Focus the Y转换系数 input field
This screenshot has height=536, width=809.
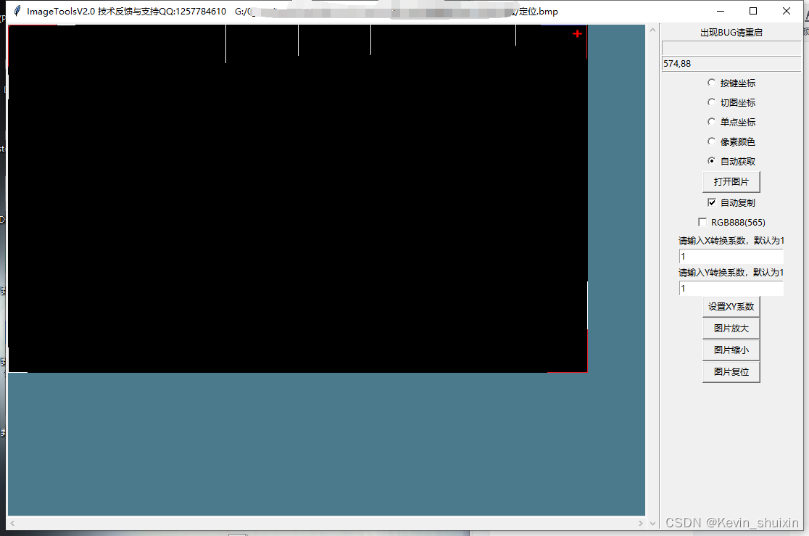(x=731, y=289)
